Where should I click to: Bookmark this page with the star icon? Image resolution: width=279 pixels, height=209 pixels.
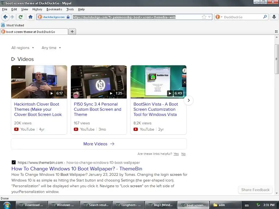coord(204,17)
